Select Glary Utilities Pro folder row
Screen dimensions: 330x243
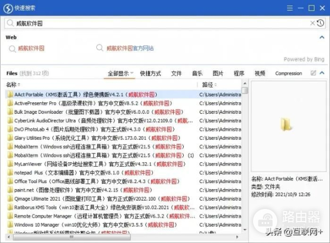(124, 138)
